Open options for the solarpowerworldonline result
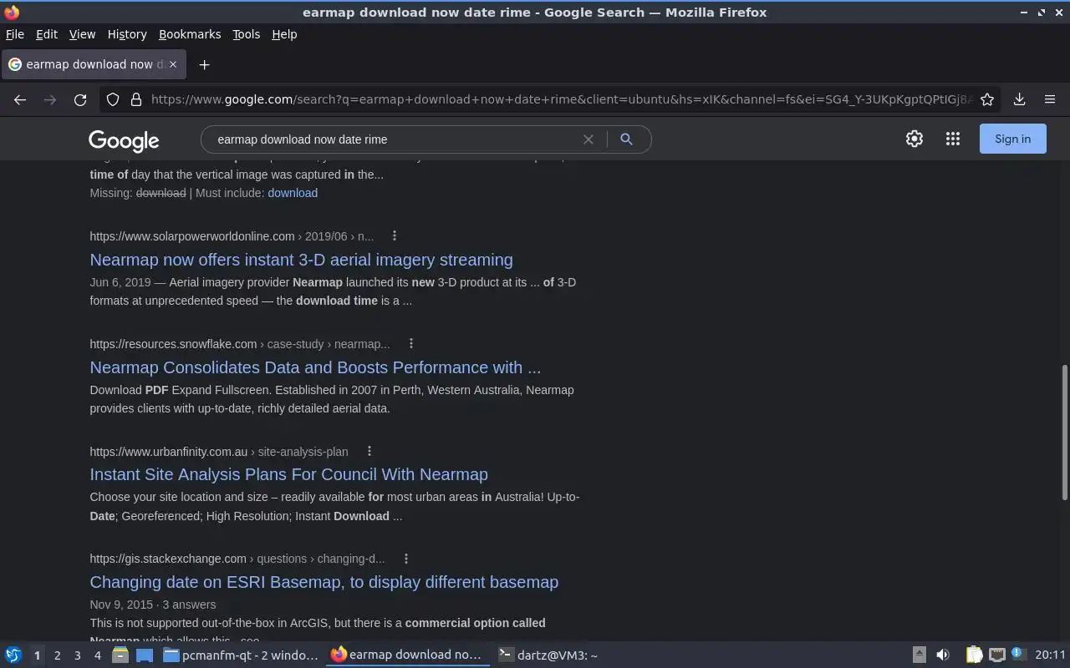The height and width of the screenshot is (668, 1070). [395, 236]
